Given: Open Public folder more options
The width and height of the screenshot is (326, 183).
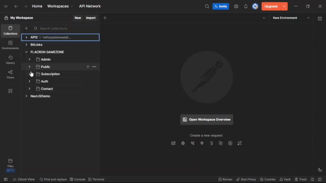Looking at the screenshot, I should click(94, 67).
